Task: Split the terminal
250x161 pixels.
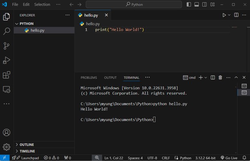Action: 213,77
